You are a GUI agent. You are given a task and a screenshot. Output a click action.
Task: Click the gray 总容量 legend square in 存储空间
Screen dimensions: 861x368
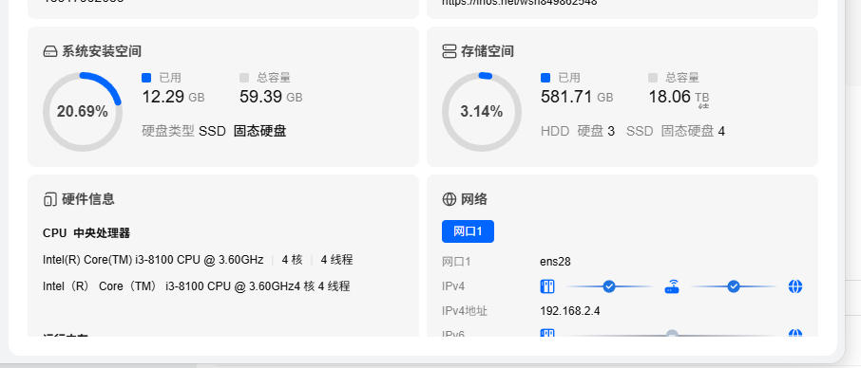tap(653, 78)
